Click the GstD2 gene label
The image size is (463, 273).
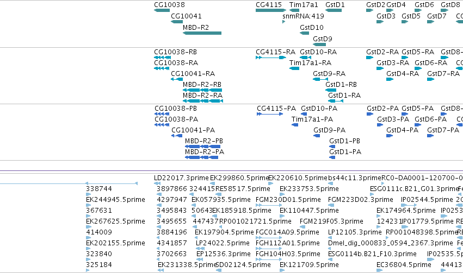pyautogui.click(x=375, y=5)
